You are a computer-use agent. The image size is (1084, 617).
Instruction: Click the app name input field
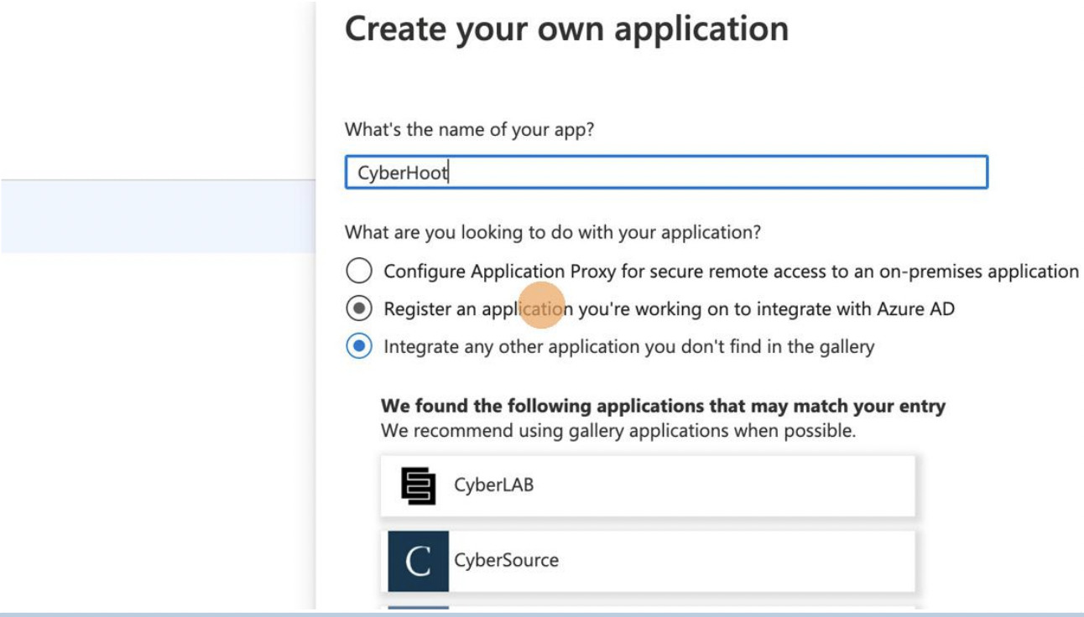pyautogui.click(x=666, y=172)
